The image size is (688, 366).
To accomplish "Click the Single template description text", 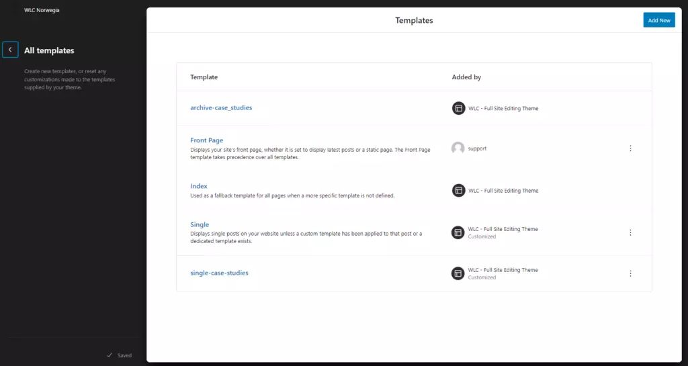I will pos(306,237).
